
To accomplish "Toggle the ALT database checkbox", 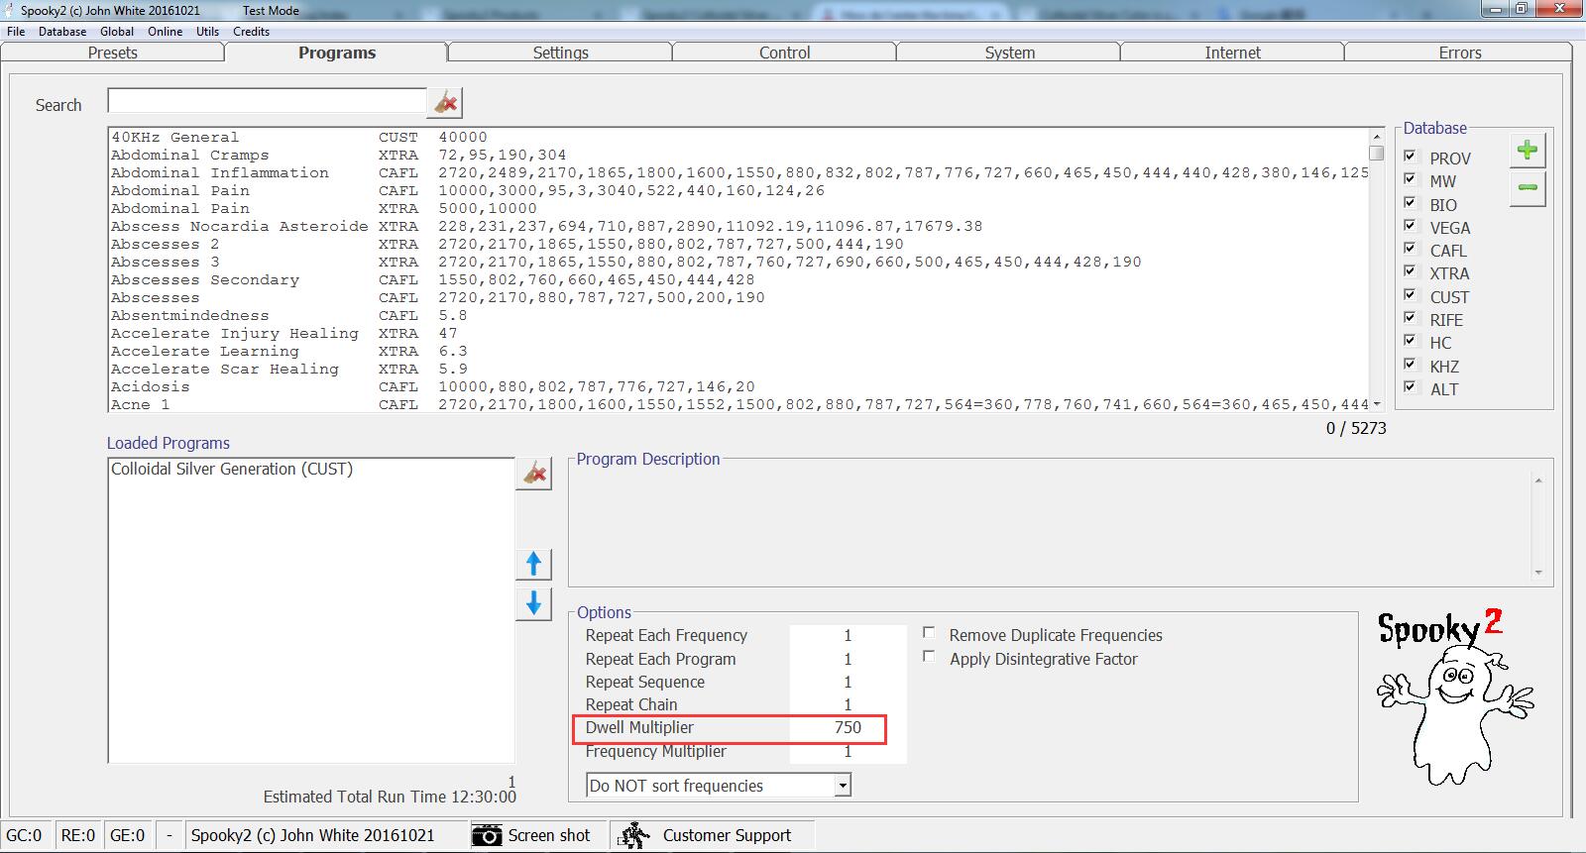I will point(1410,387).
